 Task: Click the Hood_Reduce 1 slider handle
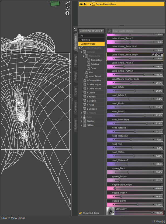click(135, 131)
